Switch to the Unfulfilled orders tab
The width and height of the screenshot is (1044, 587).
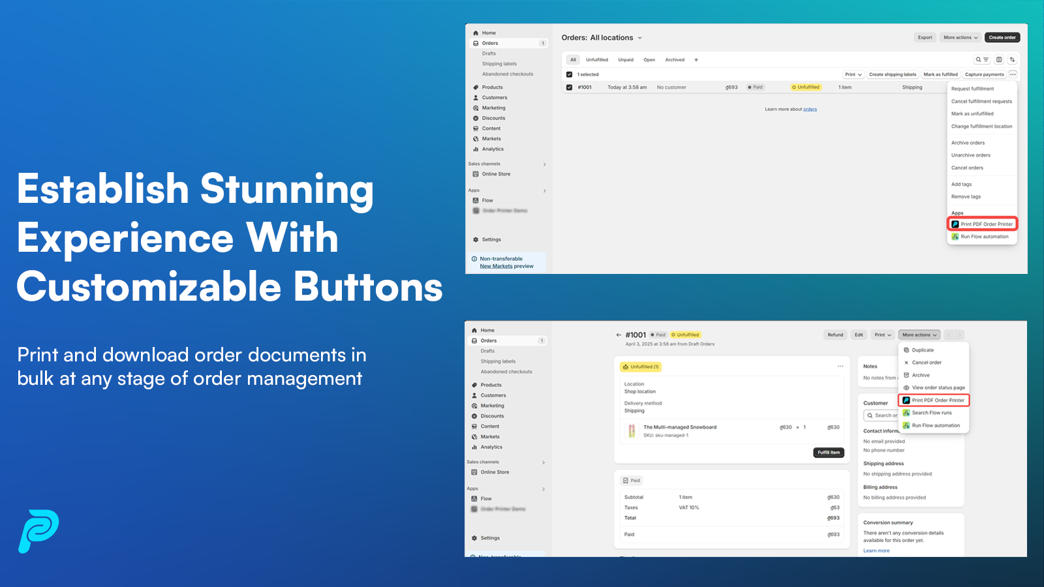tap(597, 59)
